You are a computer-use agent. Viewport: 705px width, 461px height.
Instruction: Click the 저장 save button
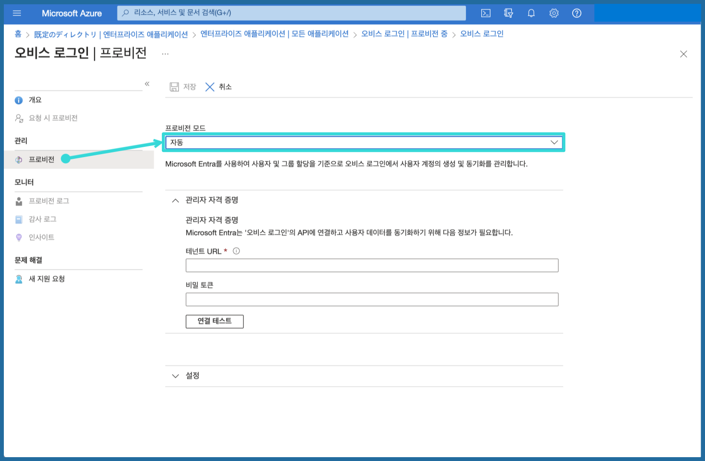pos(183,87)
